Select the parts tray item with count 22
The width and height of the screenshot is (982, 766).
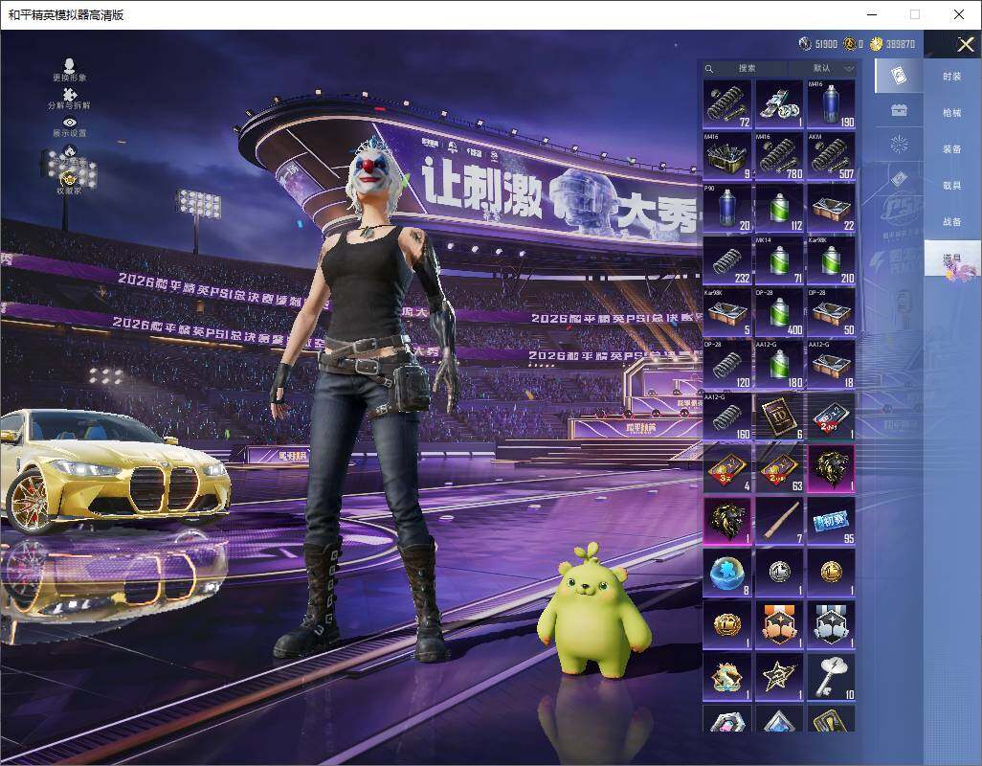point(831,208)
